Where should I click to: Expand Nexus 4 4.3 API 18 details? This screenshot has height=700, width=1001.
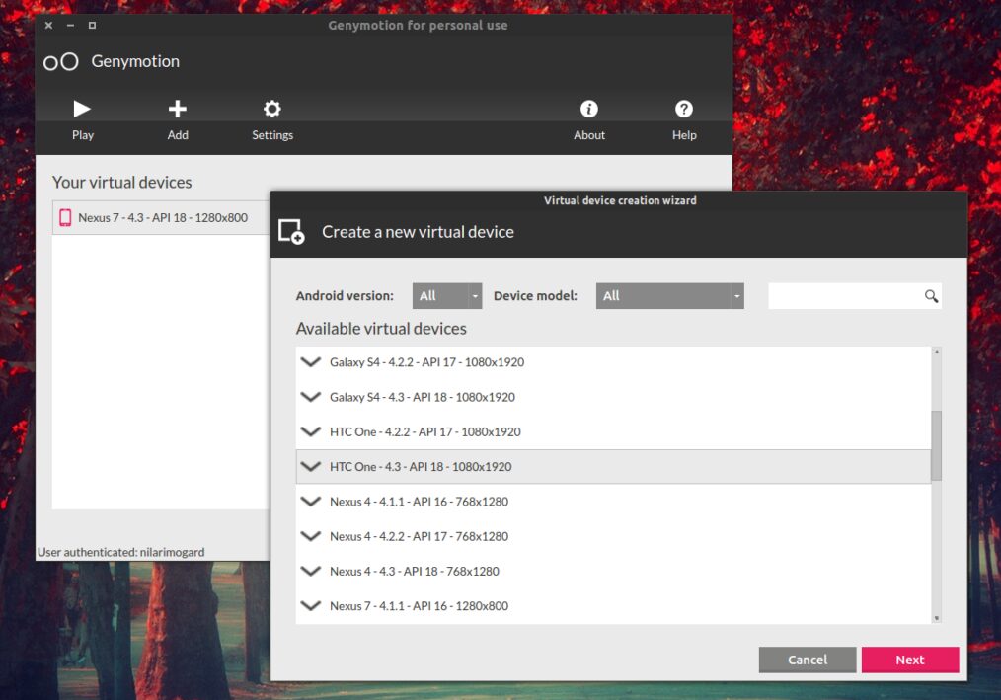click(310, 571)
